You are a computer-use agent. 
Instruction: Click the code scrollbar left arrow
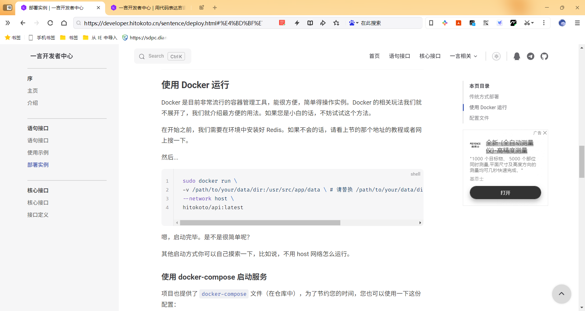tap(177, 223)
